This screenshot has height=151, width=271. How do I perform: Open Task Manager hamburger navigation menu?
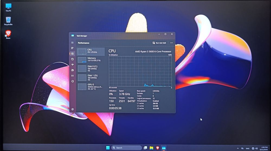(x=72, y=43)
